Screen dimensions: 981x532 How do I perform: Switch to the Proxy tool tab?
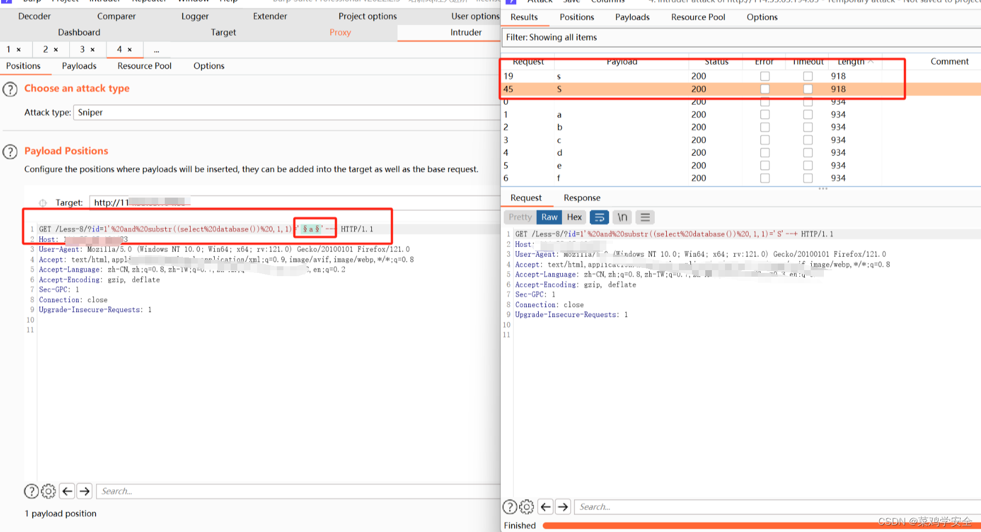pyautogui.click(x=340, y=32)
